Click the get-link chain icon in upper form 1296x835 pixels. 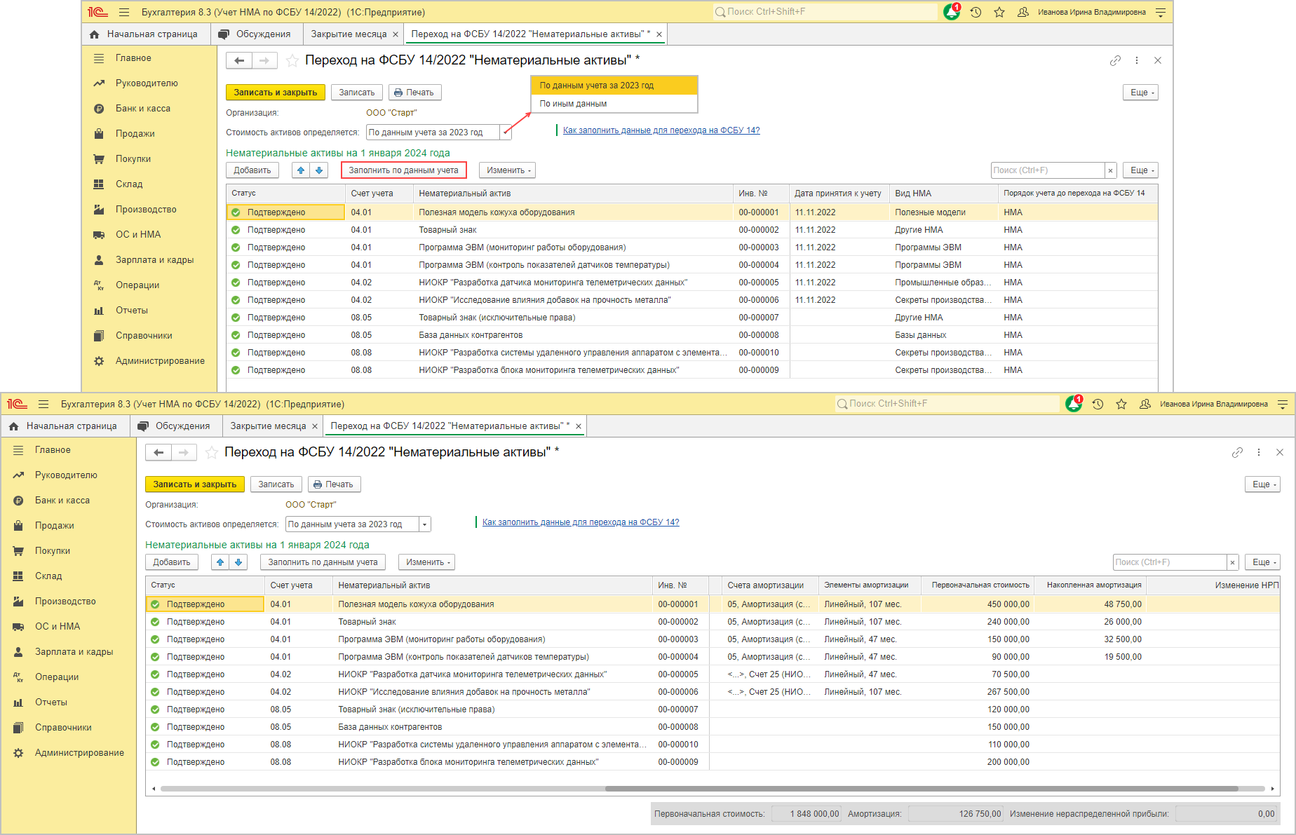pyautogui.click(x=1115, y=61)
